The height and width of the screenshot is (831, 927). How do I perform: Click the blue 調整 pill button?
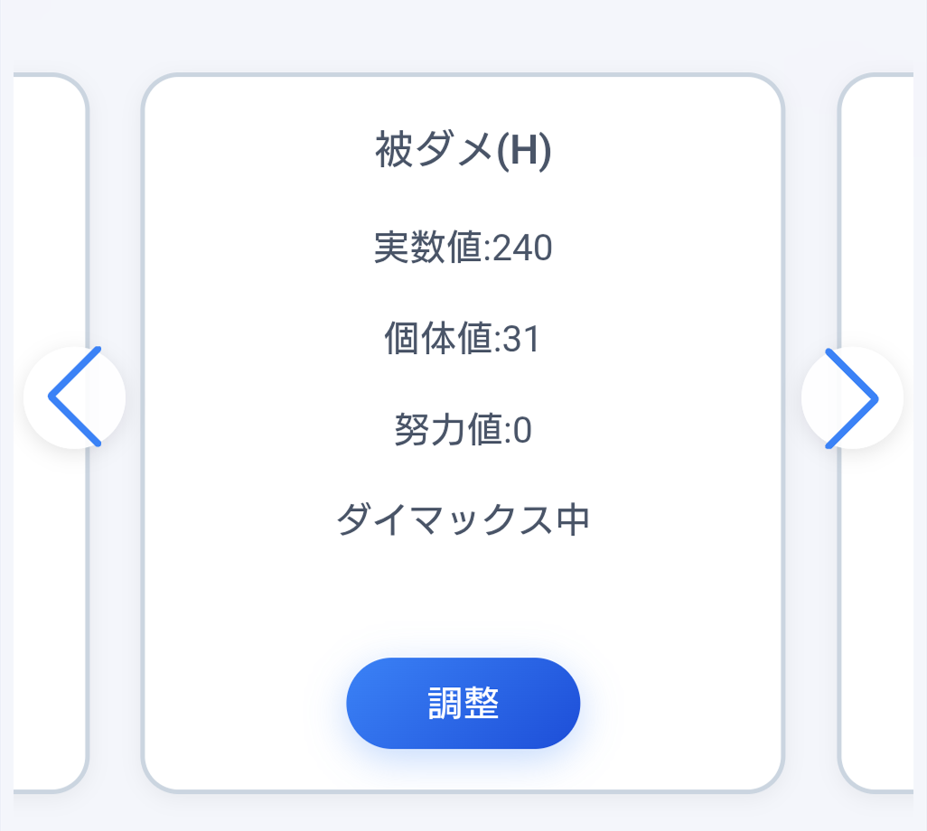tap(463, 703)
